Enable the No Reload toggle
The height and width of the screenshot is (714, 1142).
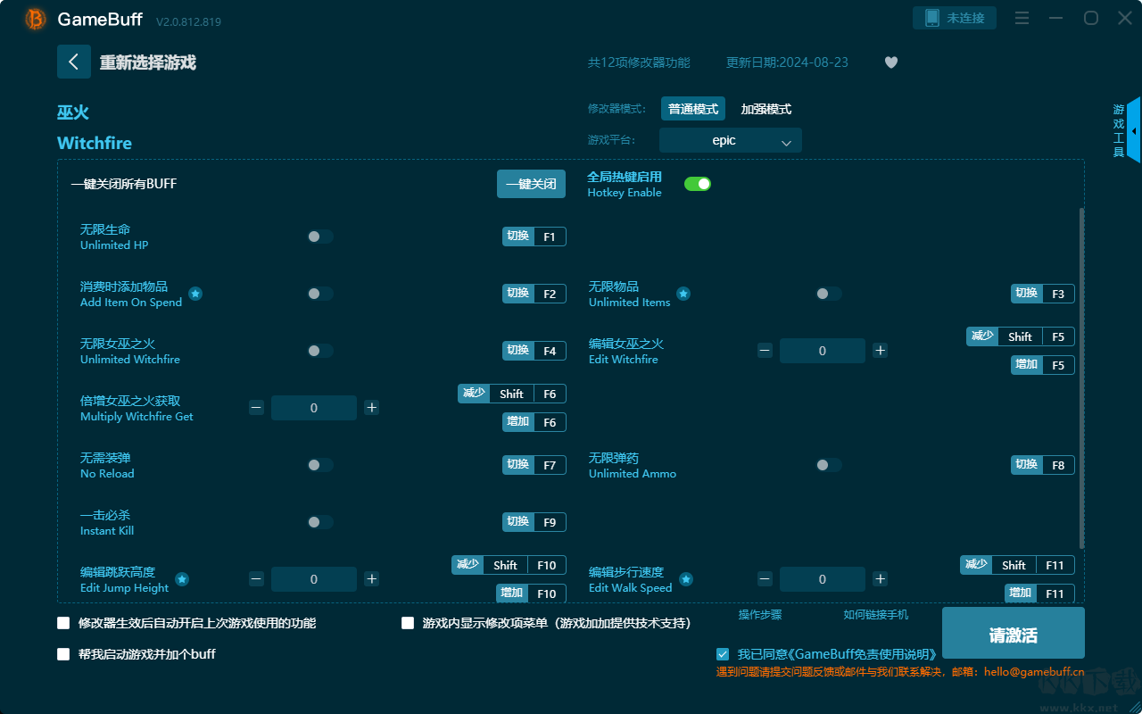click(x=320, y=465)
